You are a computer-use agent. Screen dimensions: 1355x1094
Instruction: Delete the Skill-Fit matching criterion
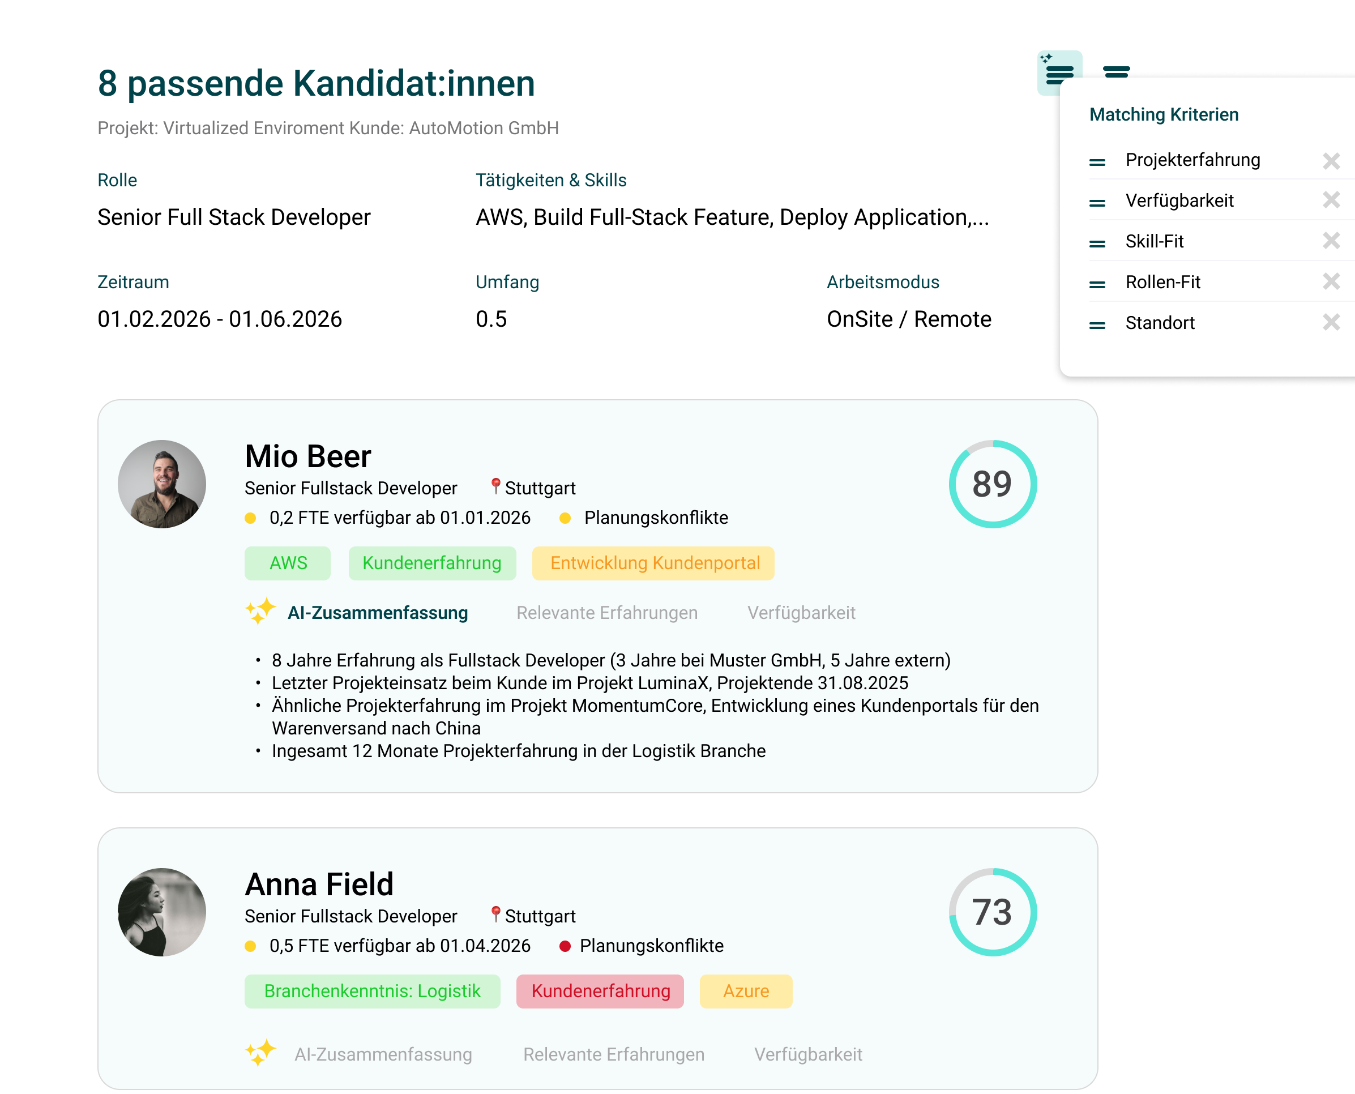1331,241
